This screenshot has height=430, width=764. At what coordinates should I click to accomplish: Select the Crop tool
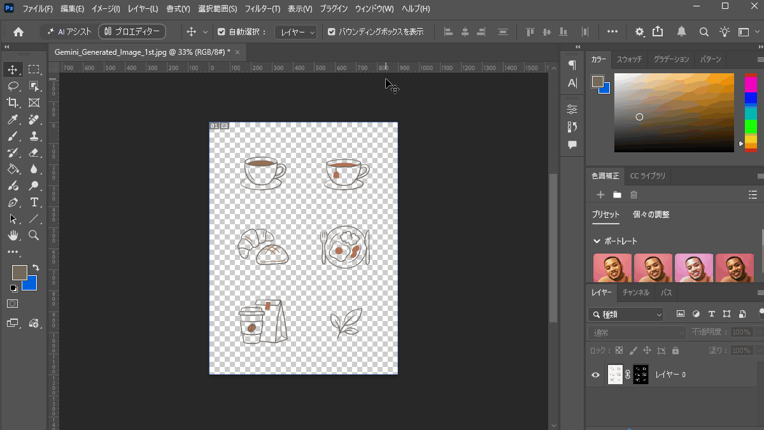pyautogui.click(x=13, y=103)
